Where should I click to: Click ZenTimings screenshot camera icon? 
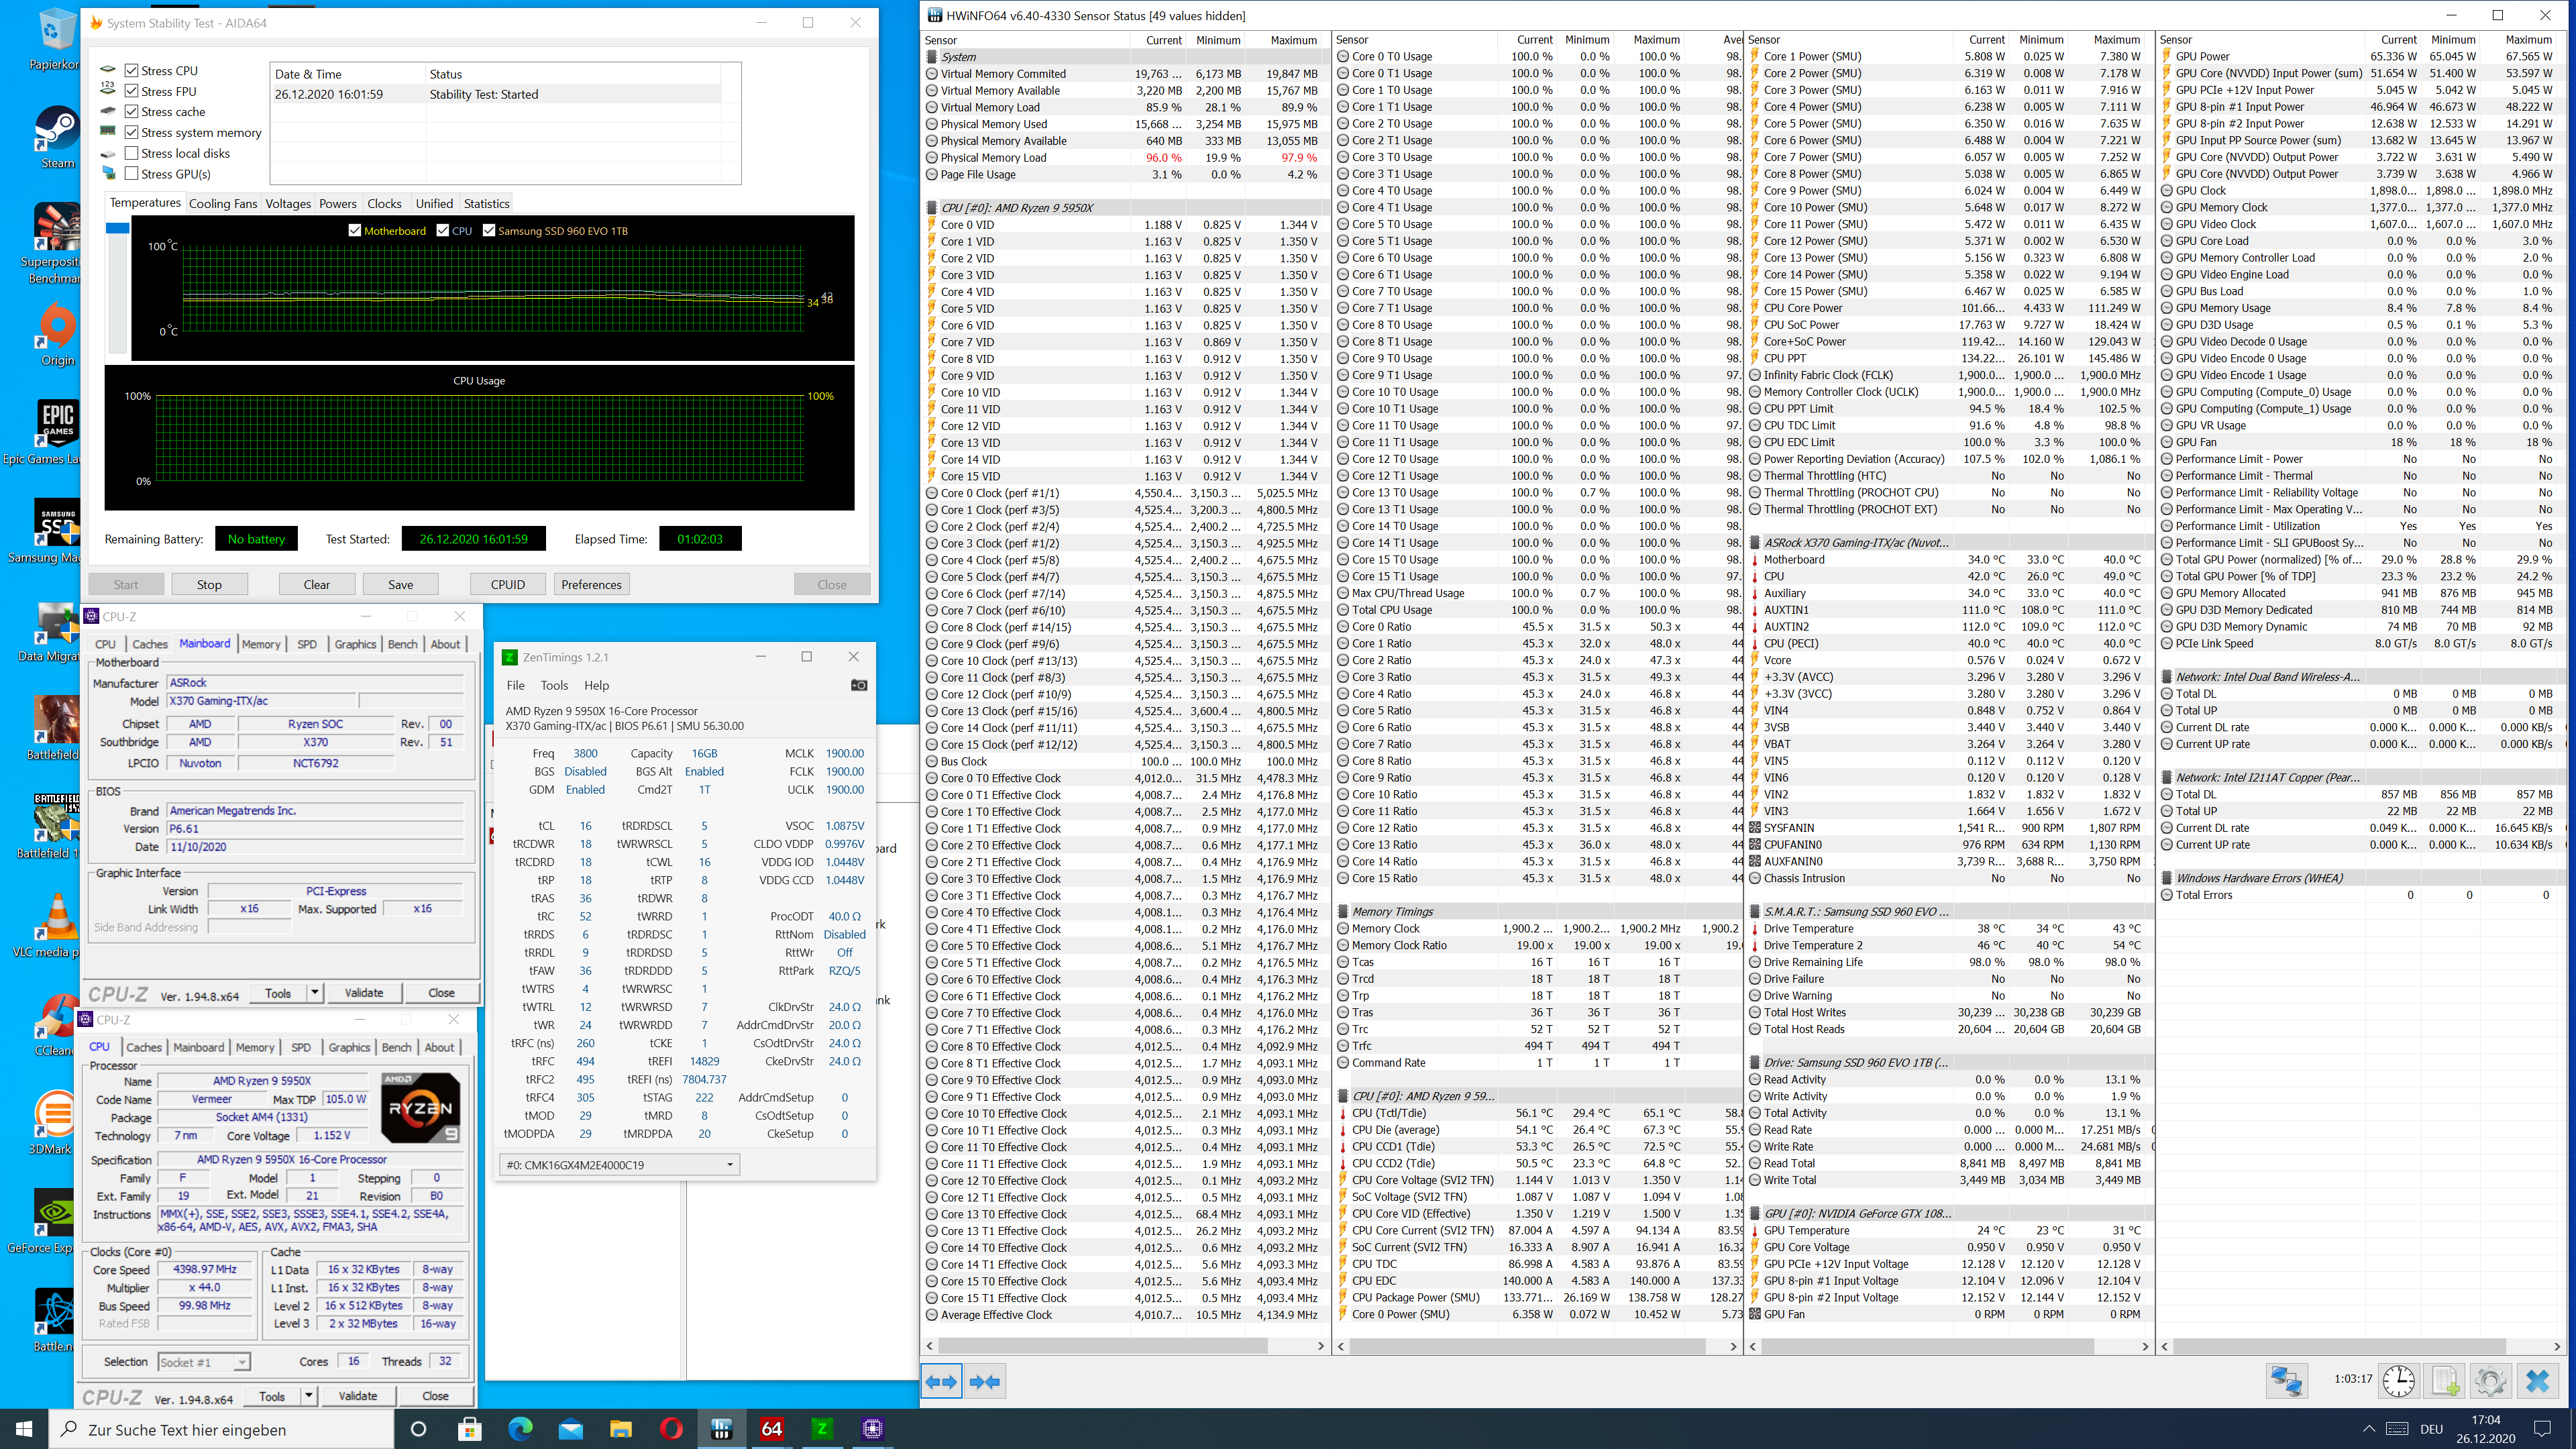tap(858, 685)
